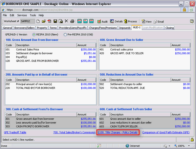Click the Email toolbar icon

point(155,22)
